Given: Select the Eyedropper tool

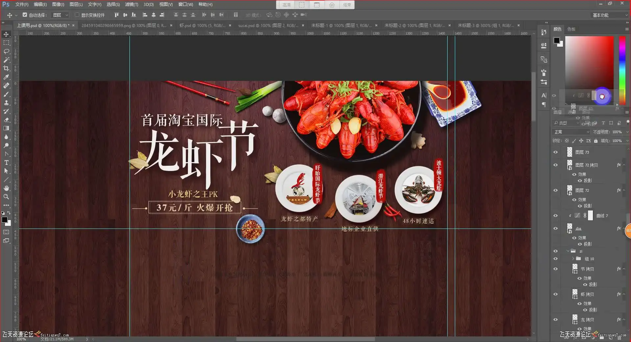Looking at the screenshot, I should pos(6,77).
